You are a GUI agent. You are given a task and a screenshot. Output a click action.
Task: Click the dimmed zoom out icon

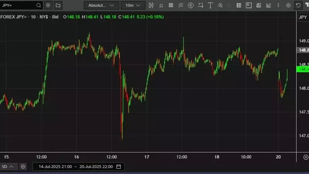coord(229,5)
